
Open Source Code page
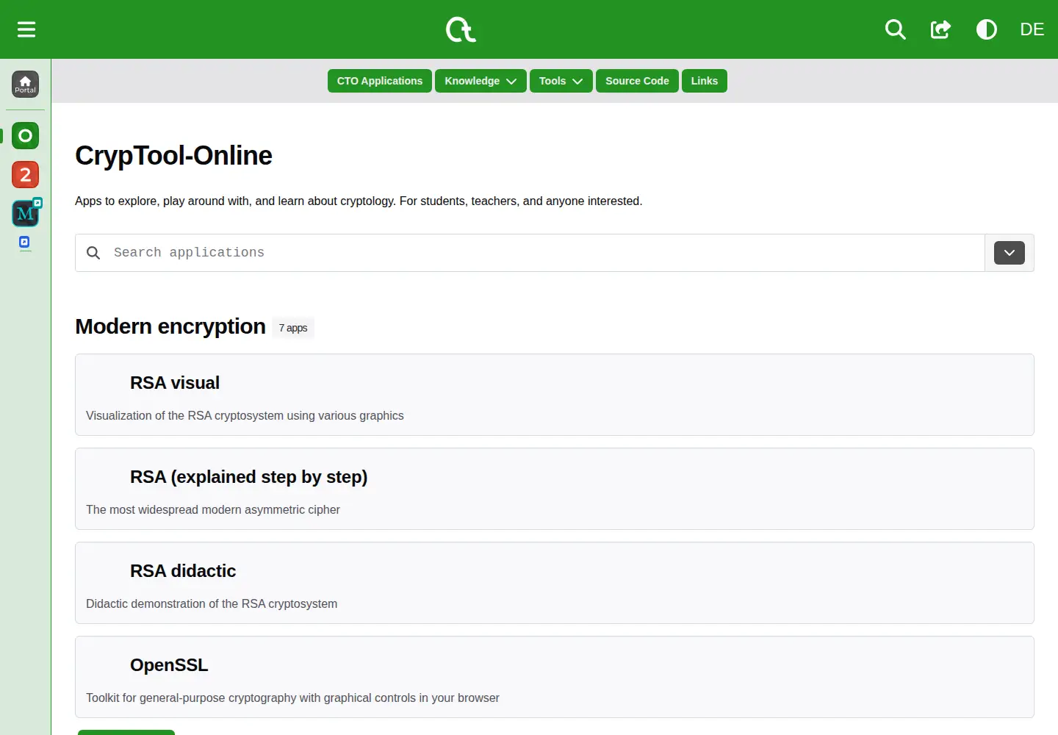tap(637, 81)
